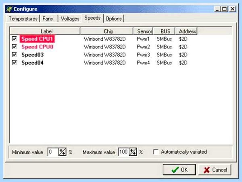Select the Speed04 row label
The width and height of the screenshot is (242, 182).
tap(32, 63)
